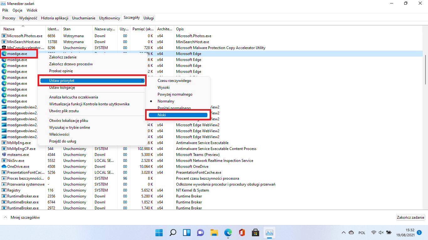The width and height of the screenshot is (428, 240).
Task: Click the Proces bezczynności icon
Action: 4,178
